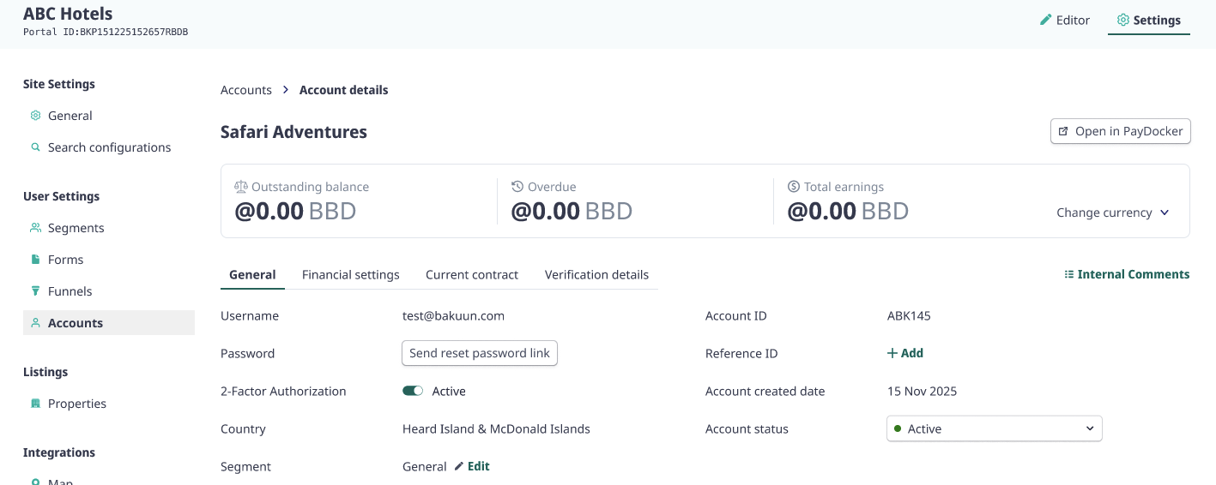Add a Reference ID

tap(905, 353)
